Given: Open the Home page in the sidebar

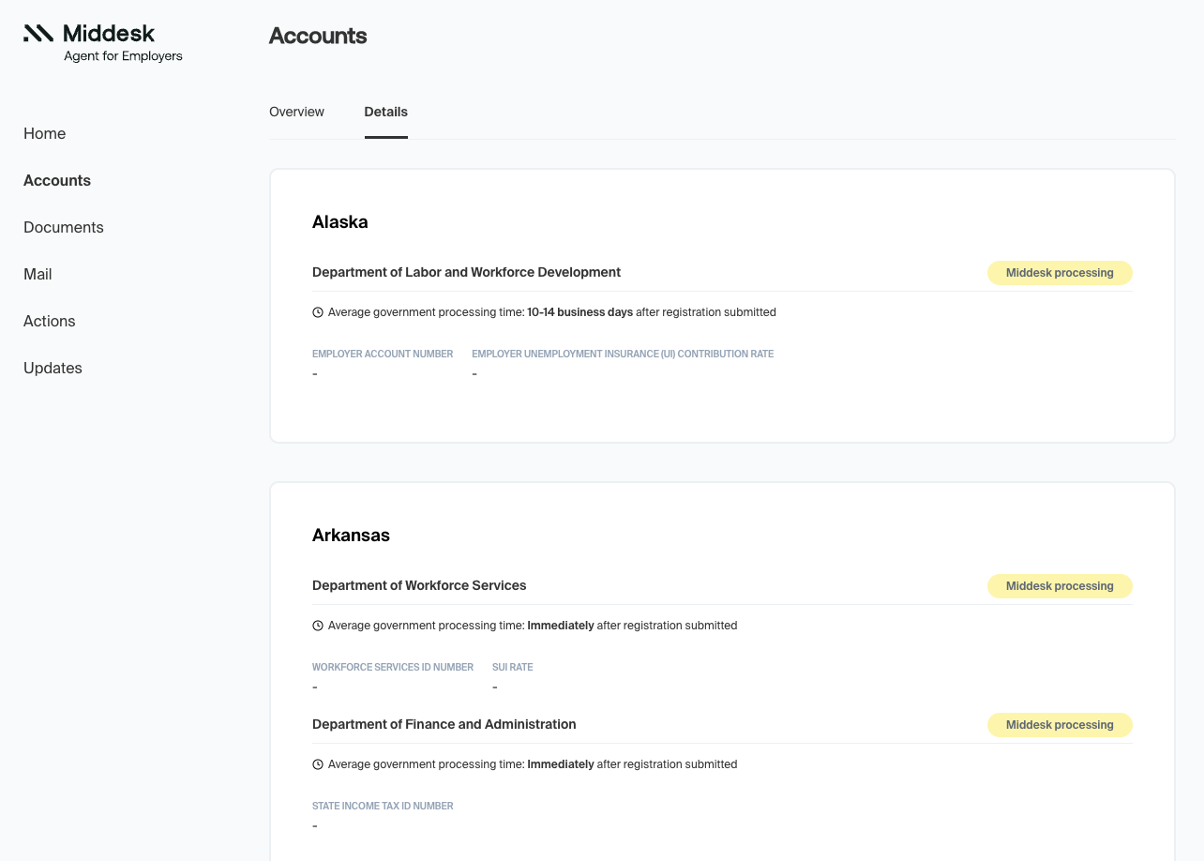Looking at the screenshot, I should [x=44, y=133].
